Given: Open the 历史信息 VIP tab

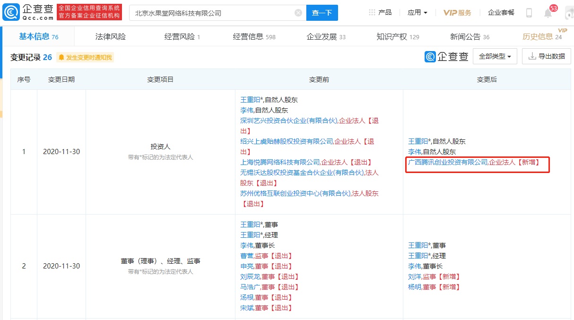Looking at the screenshot, I should (x=542, y=36).
